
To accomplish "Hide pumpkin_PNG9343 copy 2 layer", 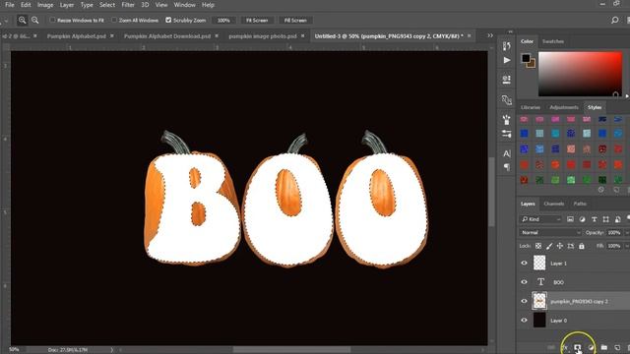I will click(x=524, y=301).
